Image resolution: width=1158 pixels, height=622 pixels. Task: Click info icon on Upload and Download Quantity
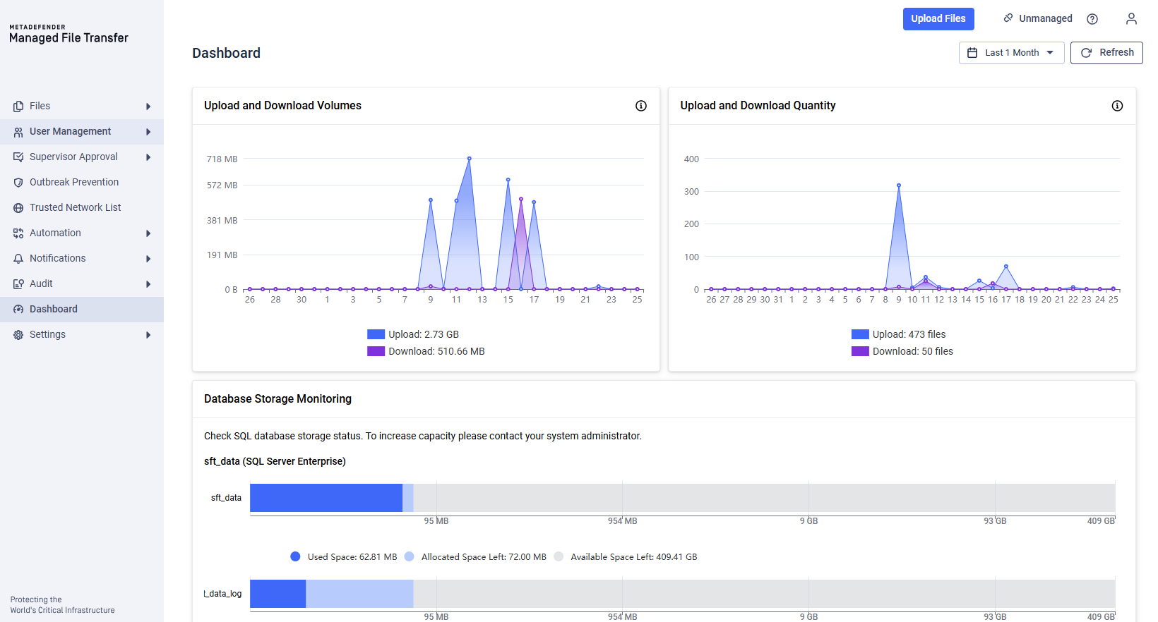point(1117,106)
